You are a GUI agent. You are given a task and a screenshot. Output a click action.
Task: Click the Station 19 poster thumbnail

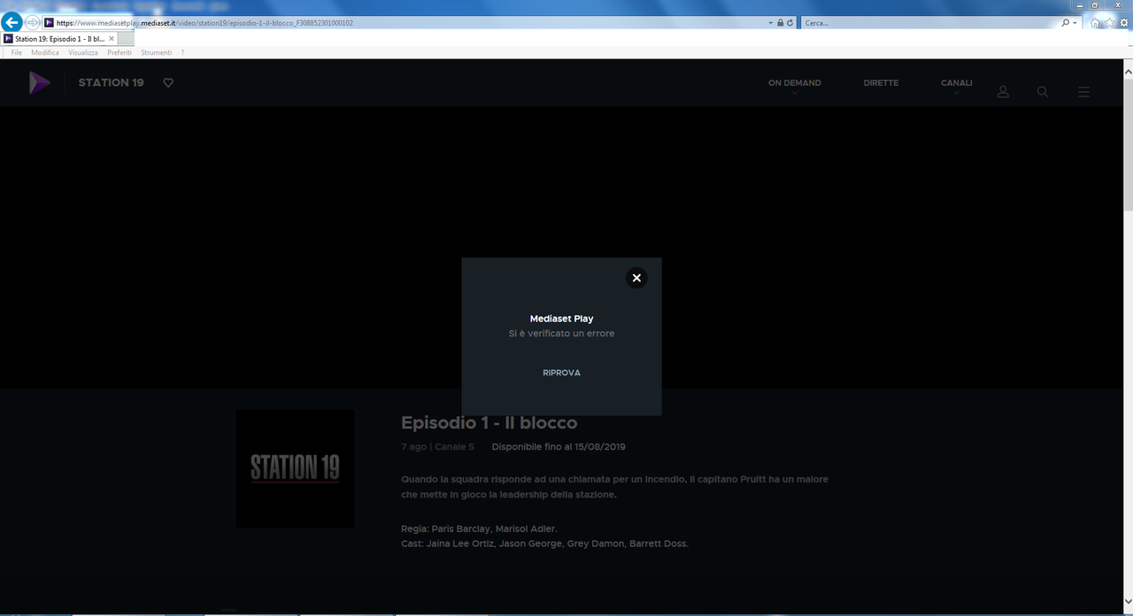[x=295, y=468]
